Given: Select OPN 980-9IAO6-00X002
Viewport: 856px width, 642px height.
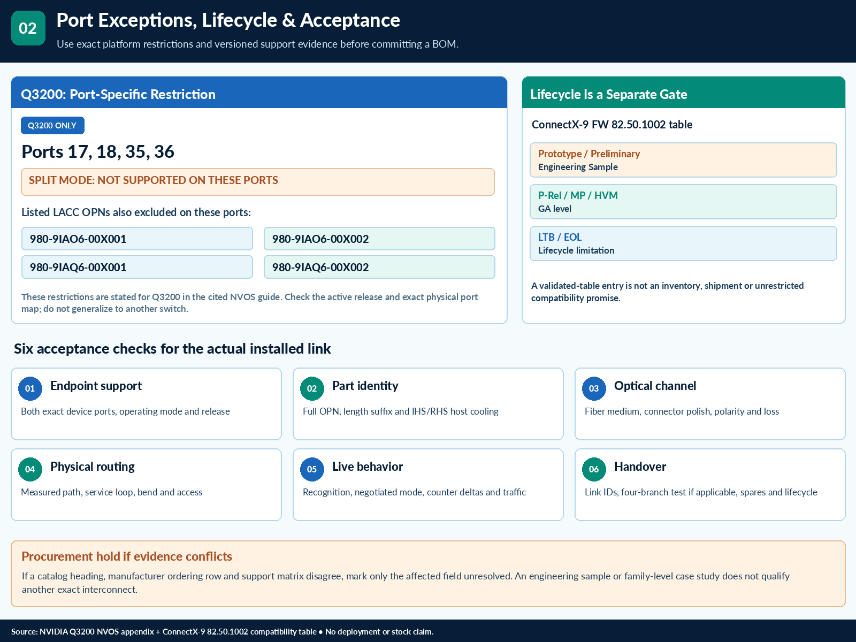Looking at the screenshot, I should point(379,239).
